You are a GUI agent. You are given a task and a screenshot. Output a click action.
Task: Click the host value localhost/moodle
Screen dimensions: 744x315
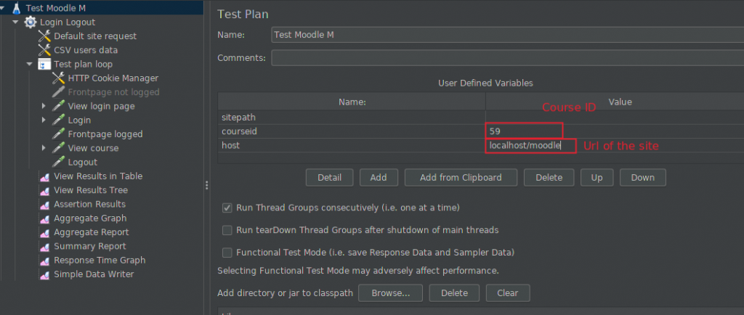pos(615,145)
